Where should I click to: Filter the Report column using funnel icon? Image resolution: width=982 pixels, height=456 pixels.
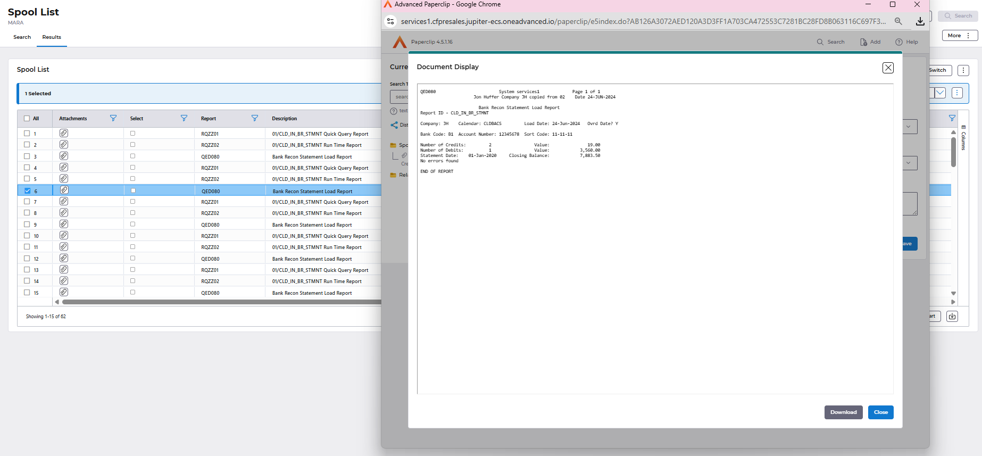click(x=255, y=118)
